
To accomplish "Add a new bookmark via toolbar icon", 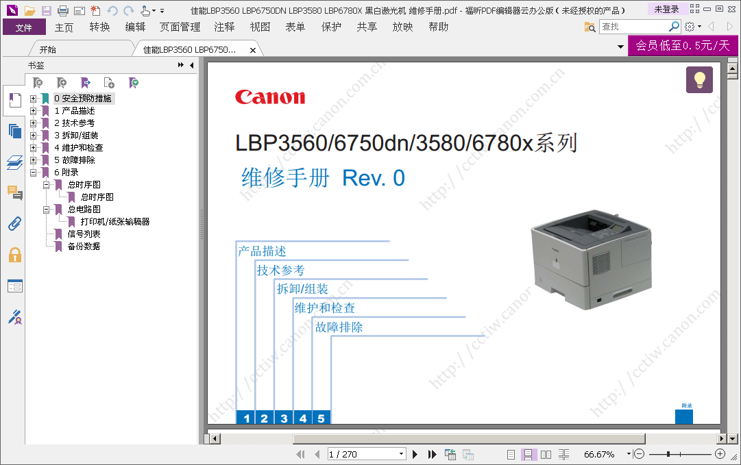I will coord(62,83).
